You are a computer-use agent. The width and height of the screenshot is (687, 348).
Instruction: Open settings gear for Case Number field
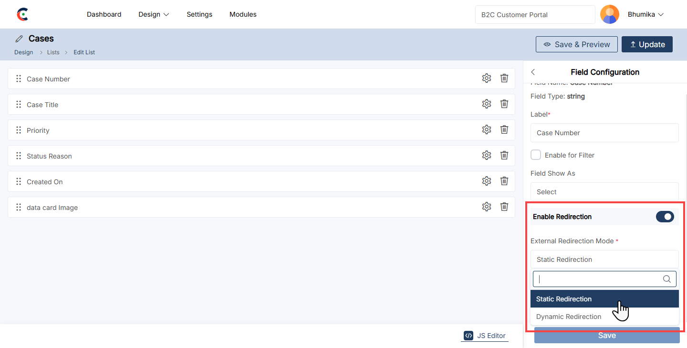pos(486,79)
